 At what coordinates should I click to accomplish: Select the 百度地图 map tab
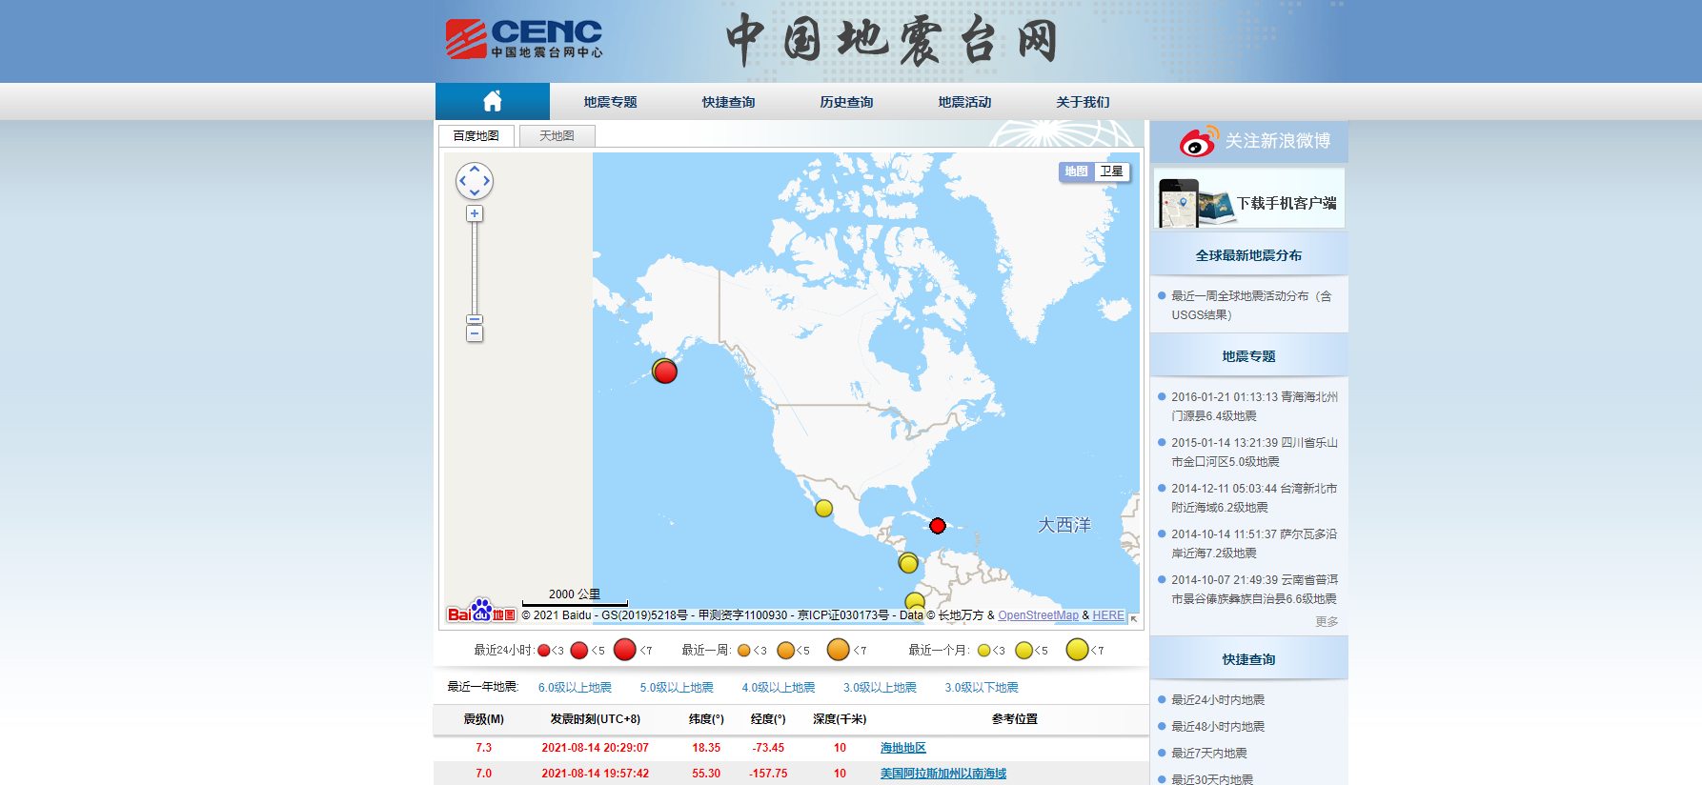click(x=476, y=136)
